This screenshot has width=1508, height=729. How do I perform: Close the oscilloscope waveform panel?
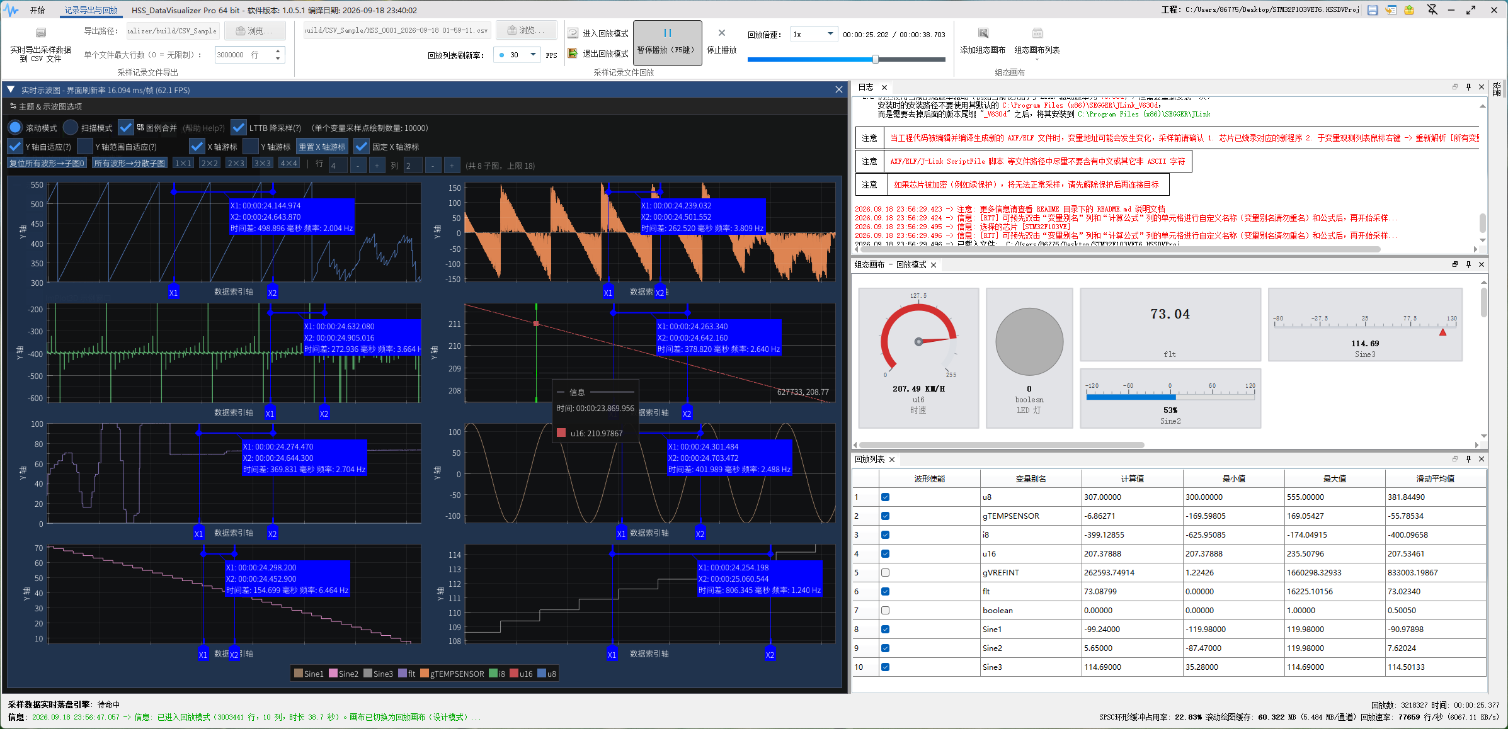coord(838,90)
